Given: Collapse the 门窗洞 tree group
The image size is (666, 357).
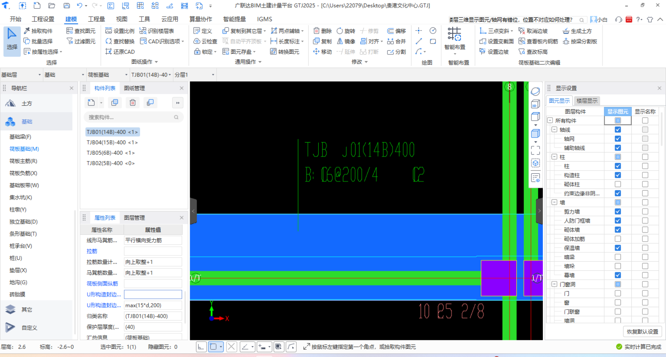Looking at the screenshot, I should [x=554, y=284].
